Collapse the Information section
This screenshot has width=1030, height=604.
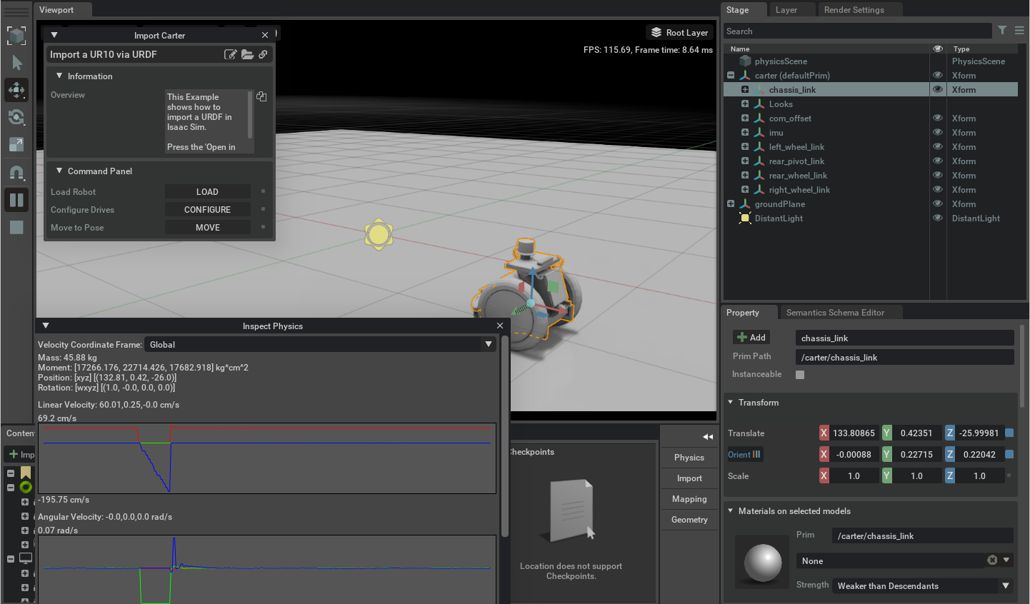pos(59,76)
